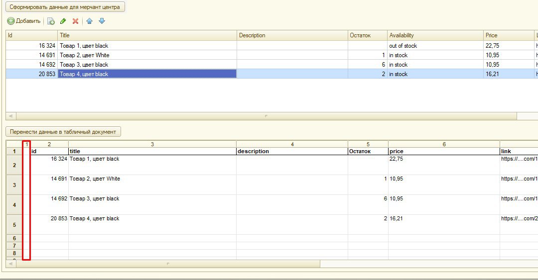Click the red X delete icon
The width and height of the screenshot is (538, 280).
click(76, 21)
